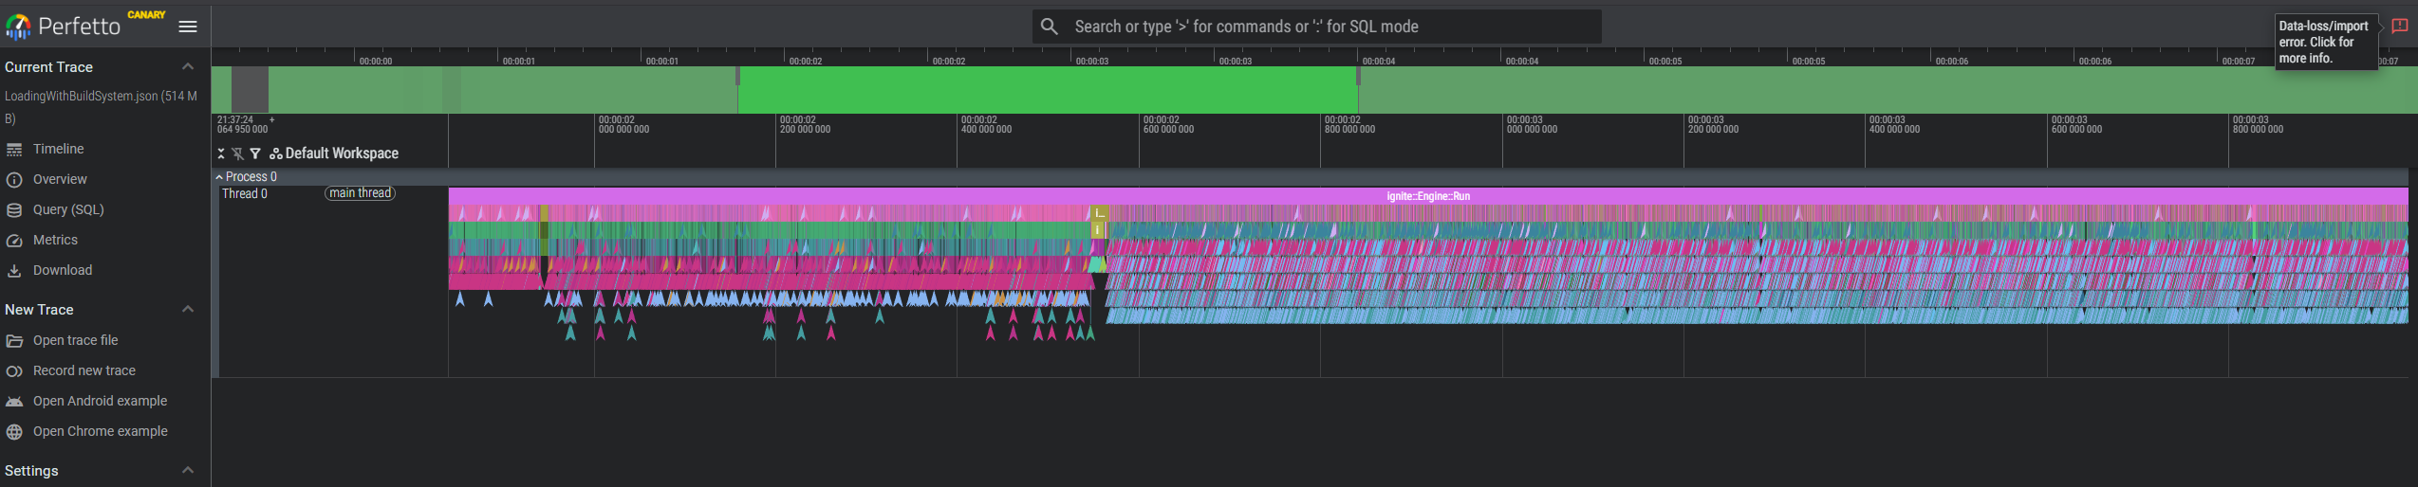Click Download to save the trace
The height and width of the screenshot is (487, 2418).
click(63, 270)
